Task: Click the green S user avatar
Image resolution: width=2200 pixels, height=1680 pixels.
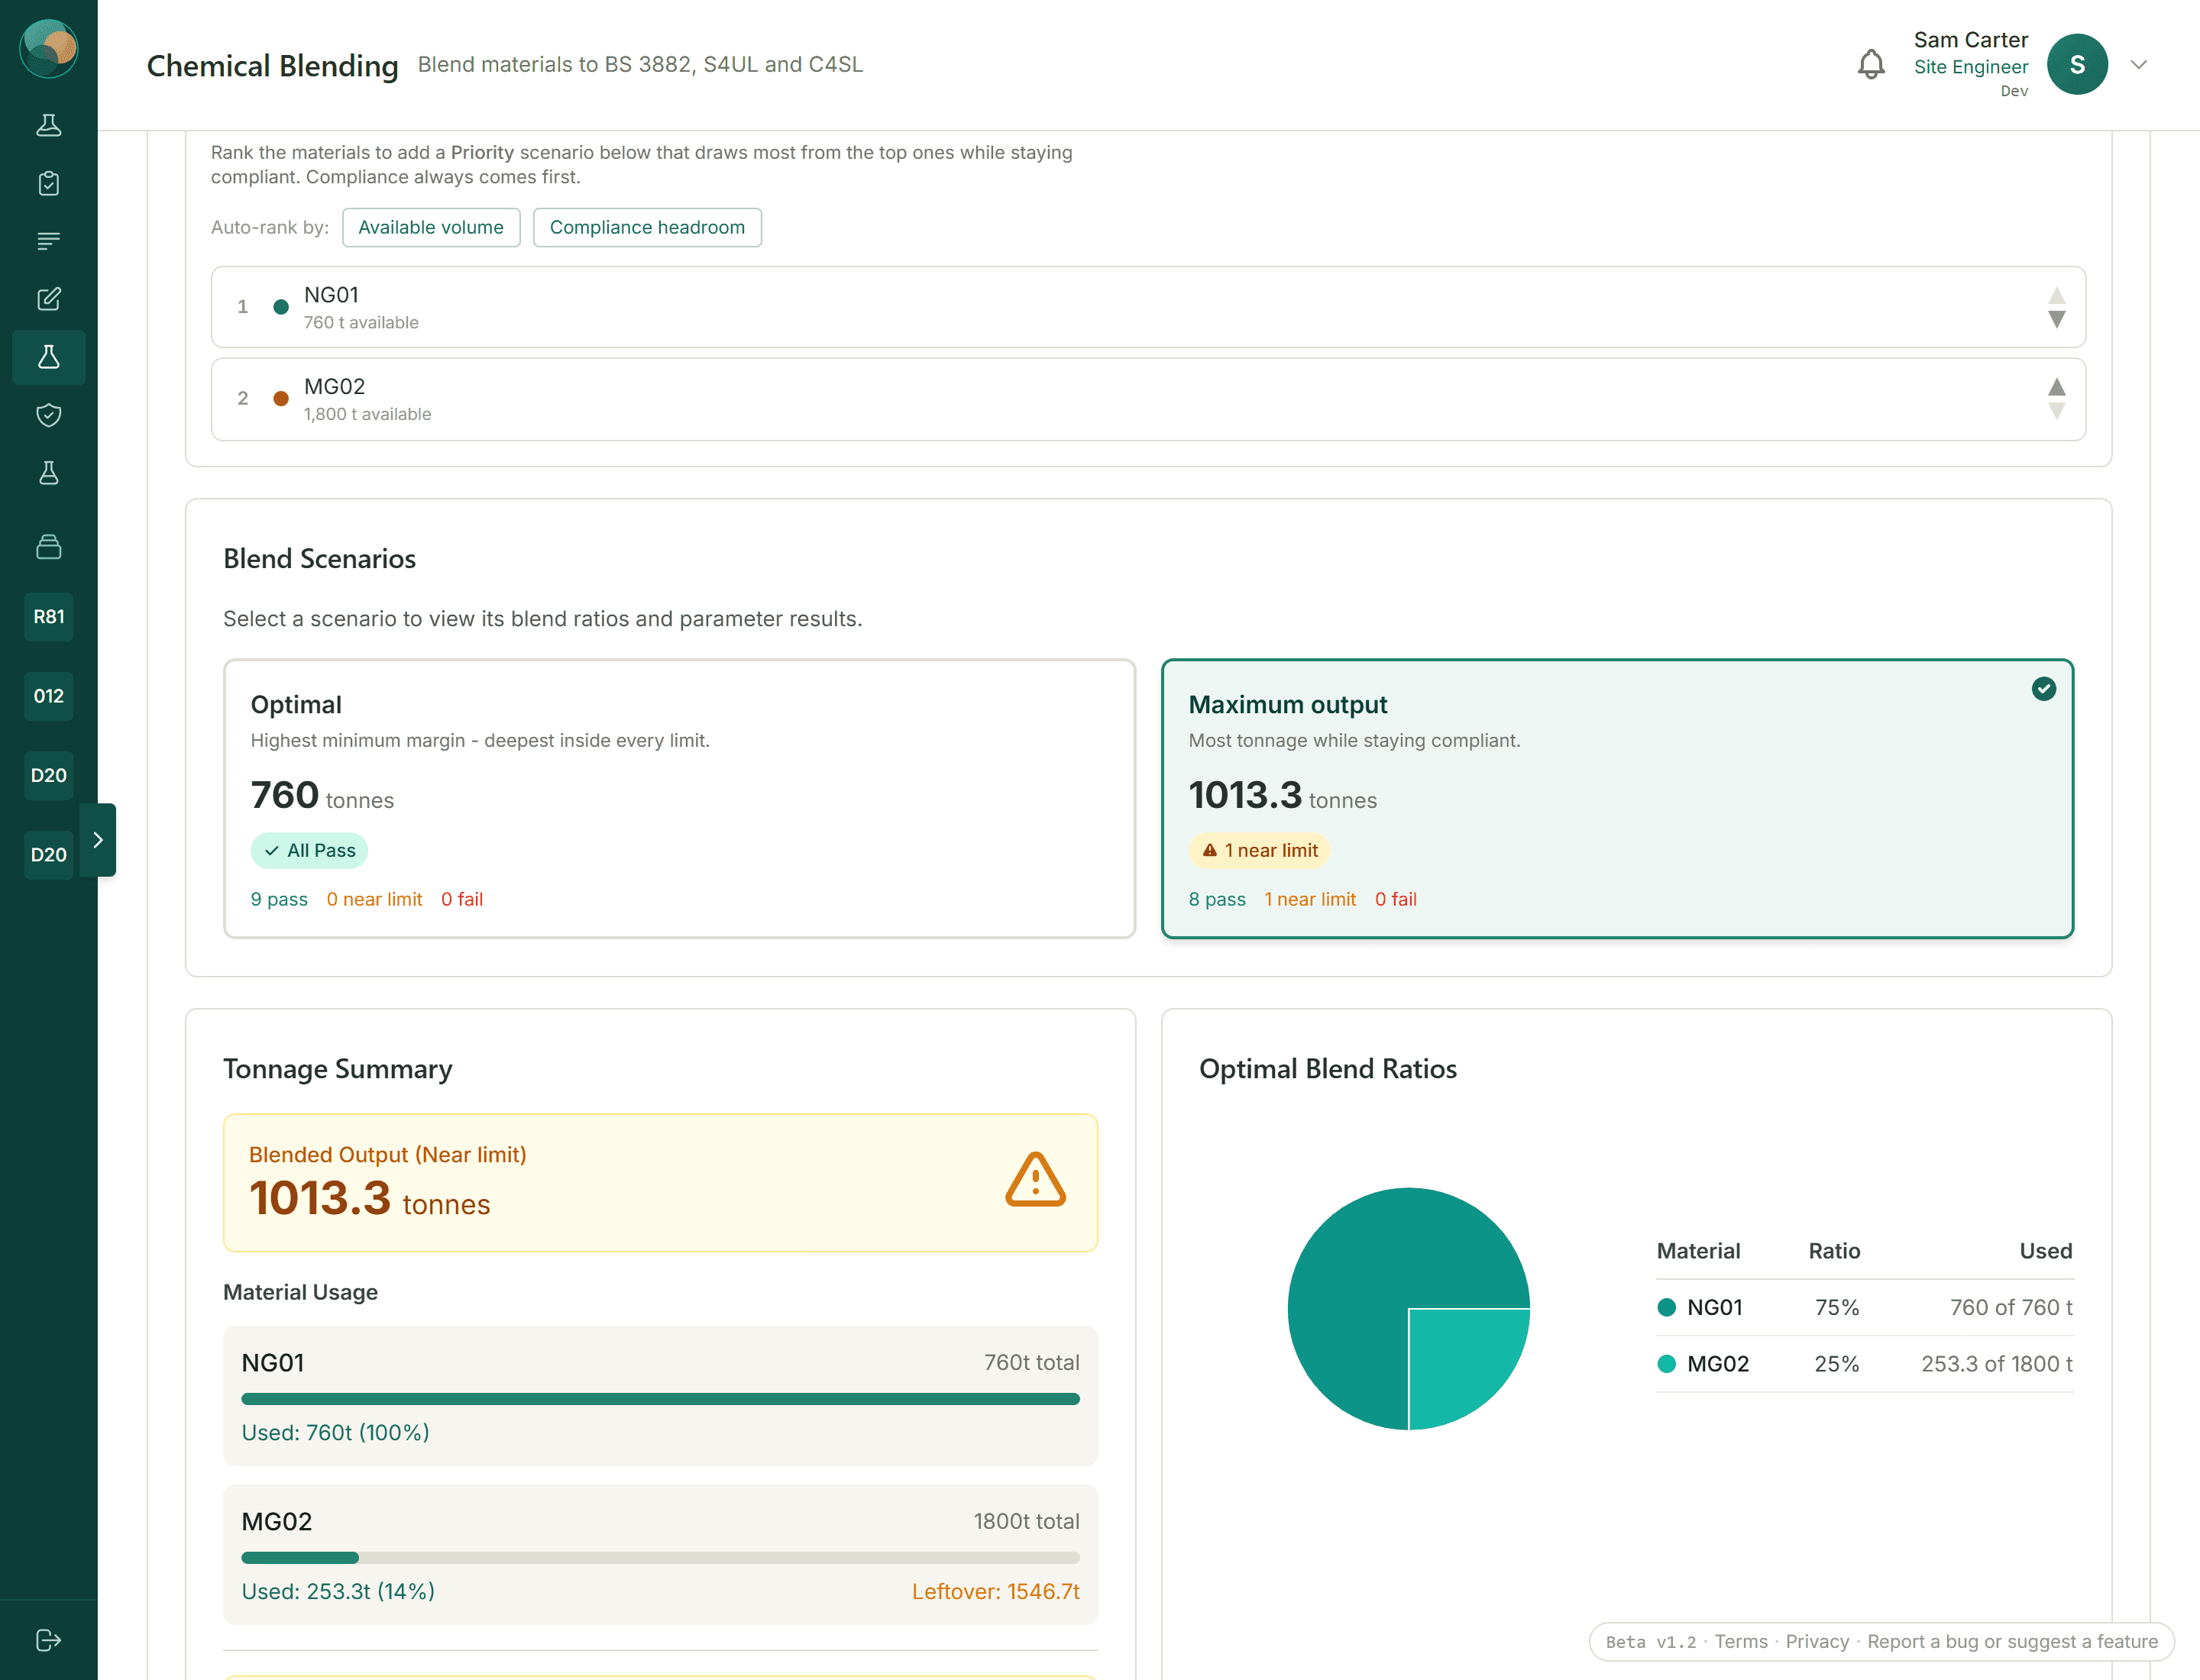Action: 2077,65
